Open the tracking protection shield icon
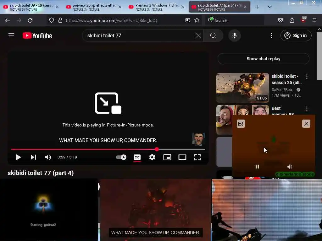This screenshot has width=322, height=241. [x=52, y=20]
